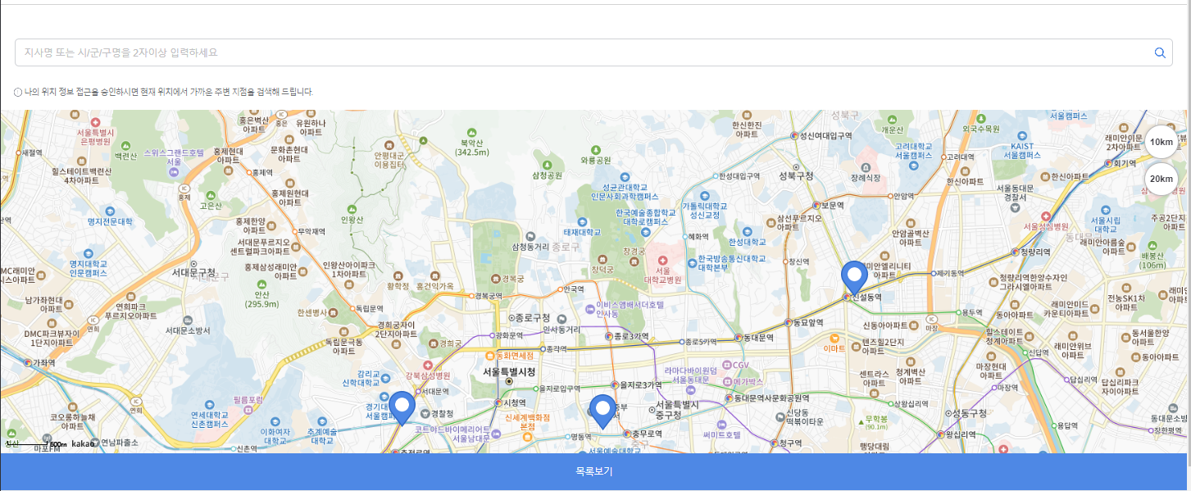Click the 동대문역사문화공원역 station label
This screenshot has width=1191, height=491.
pos(771,398)
